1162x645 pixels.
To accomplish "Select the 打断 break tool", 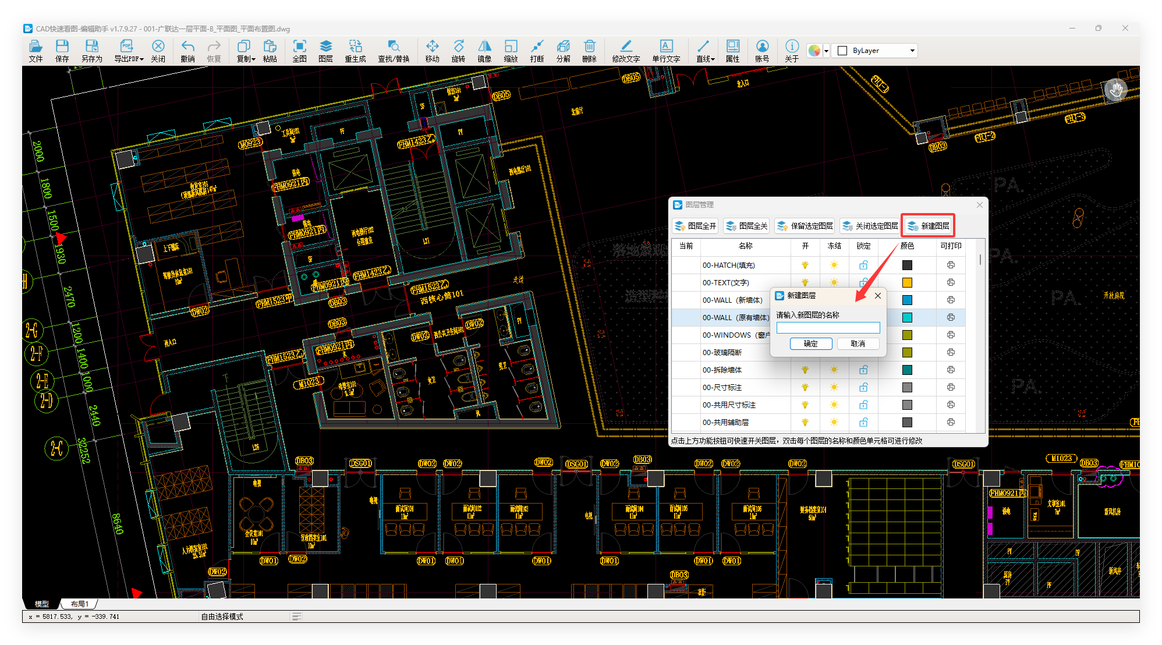I will tap(537, 51).
